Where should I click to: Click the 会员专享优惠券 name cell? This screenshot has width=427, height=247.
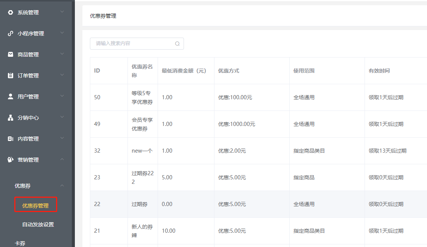142,124
